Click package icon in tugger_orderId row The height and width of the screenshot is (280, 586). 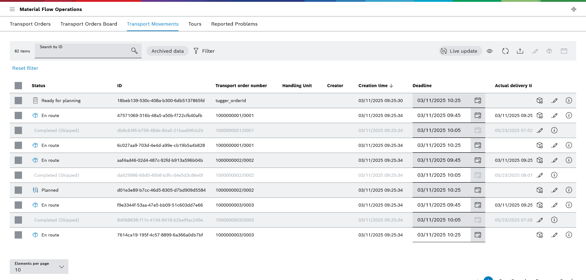(540, 101)
